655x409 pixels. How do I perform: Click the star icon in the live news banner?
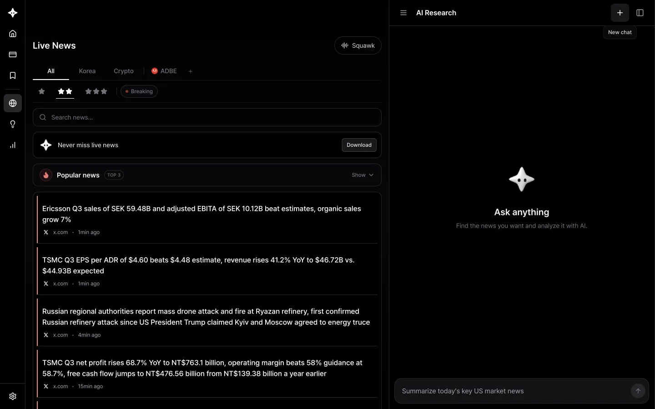[46, 145]
